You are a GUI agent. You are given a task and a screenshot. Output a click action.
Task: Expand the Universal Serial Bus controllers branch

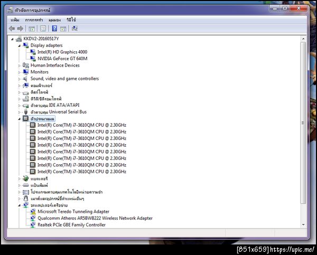[20, 112]
